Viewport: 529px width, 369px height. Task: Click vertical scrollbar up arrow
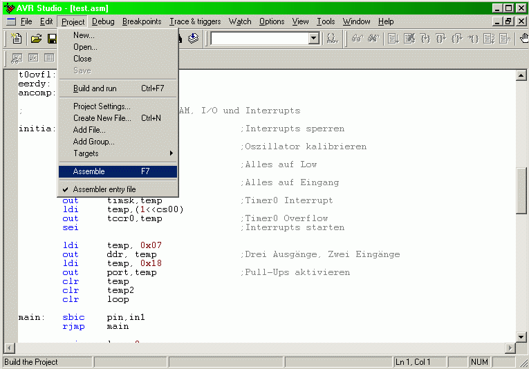[x=521, y=75]
